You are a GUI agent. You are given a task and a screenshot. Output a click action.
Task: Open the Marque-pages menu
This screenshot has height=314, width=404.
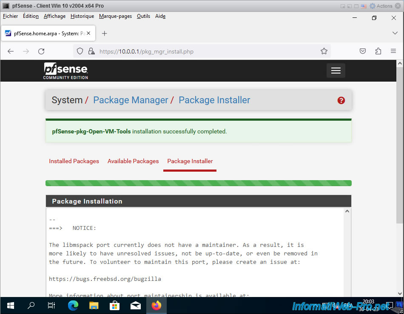(x=115, y=16)
